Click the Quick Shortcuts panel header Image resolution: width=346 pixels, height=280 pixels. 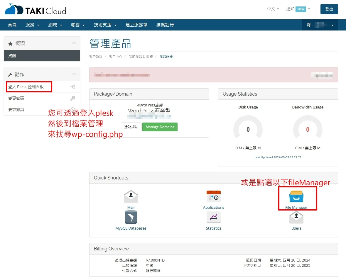tap(213, 178)
